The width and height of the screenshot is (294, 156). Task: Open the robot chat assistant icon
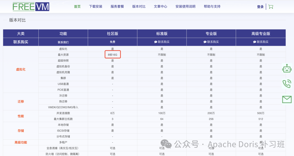(287, 68)
